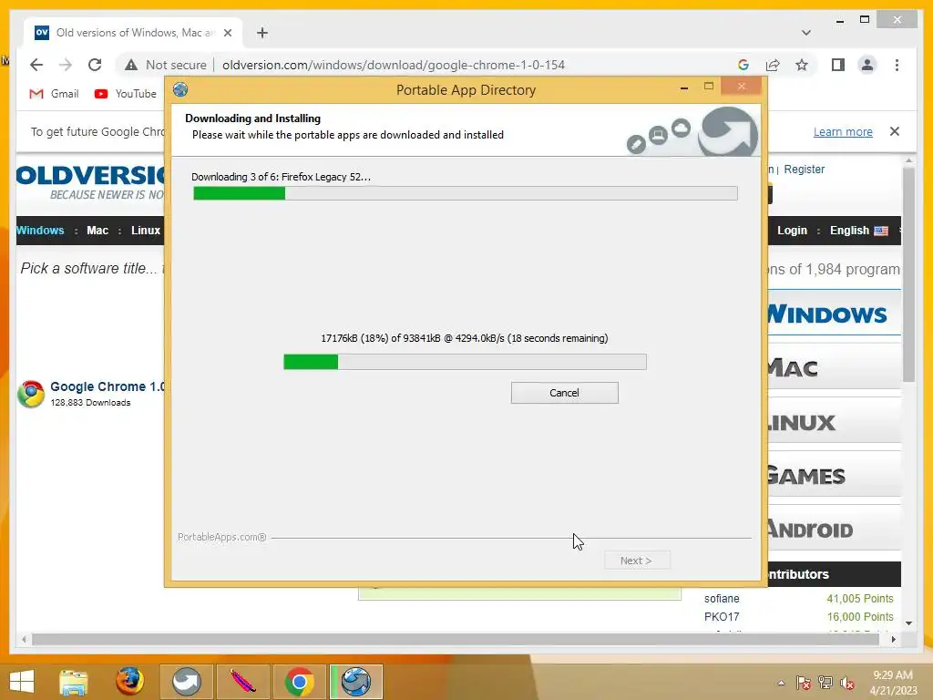Open Chrome three-dot menu
The height and width of the screenshot is (700, 933).
tap(897, 65)
